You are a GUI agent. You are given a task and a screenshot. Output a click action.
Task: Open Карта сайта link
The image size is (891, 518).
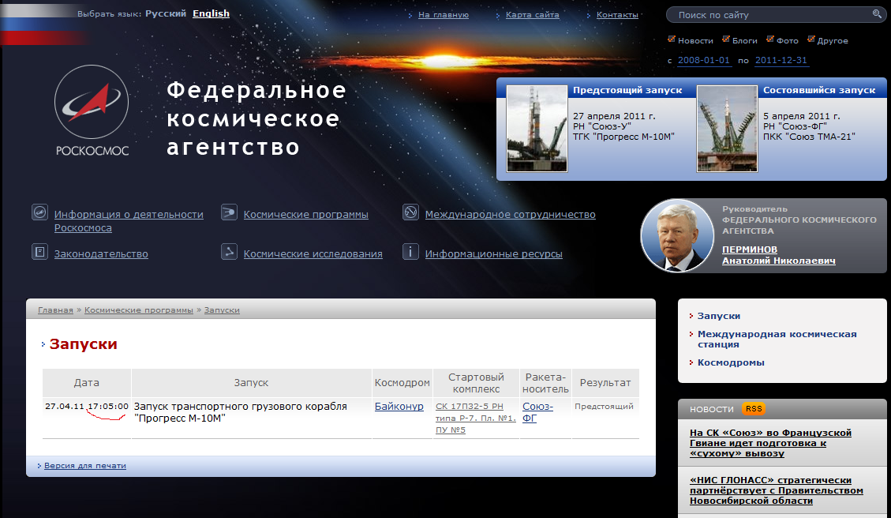coord(533,15)
